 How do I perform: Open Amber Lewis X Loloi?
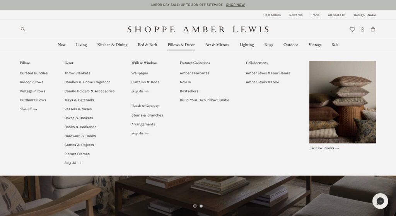coord(262,82)
